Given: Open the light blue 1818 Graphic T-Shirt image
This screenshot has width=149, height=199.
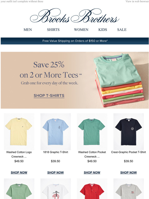Looking at the screenshot, I should click(x=55, y=132).
